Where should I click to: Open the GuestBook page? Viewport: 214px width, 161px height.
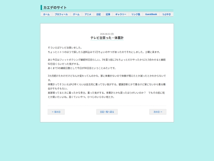[x=151, y=14]
